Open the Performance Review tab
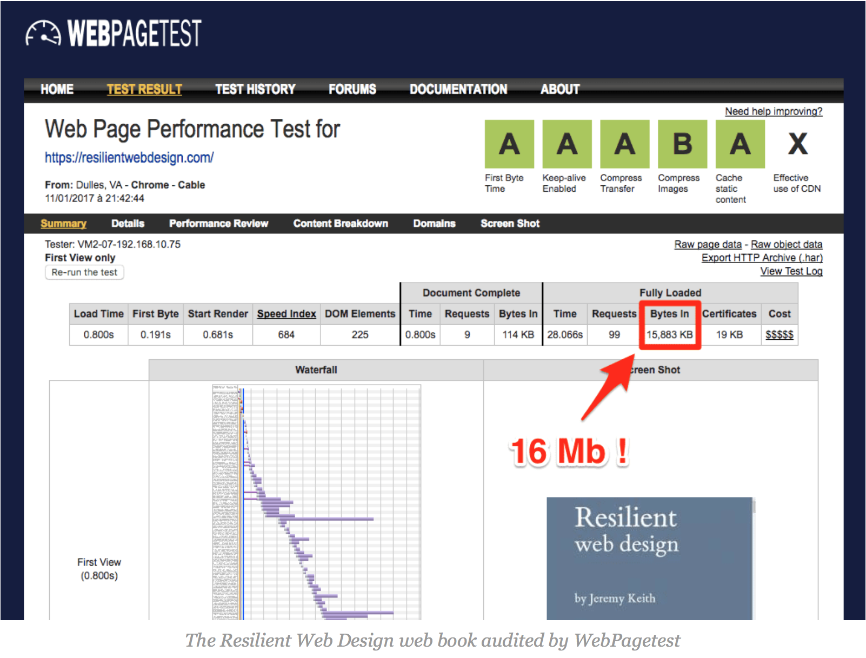The width and height of the screenshot is (866, 658). [x=218, y=224]
